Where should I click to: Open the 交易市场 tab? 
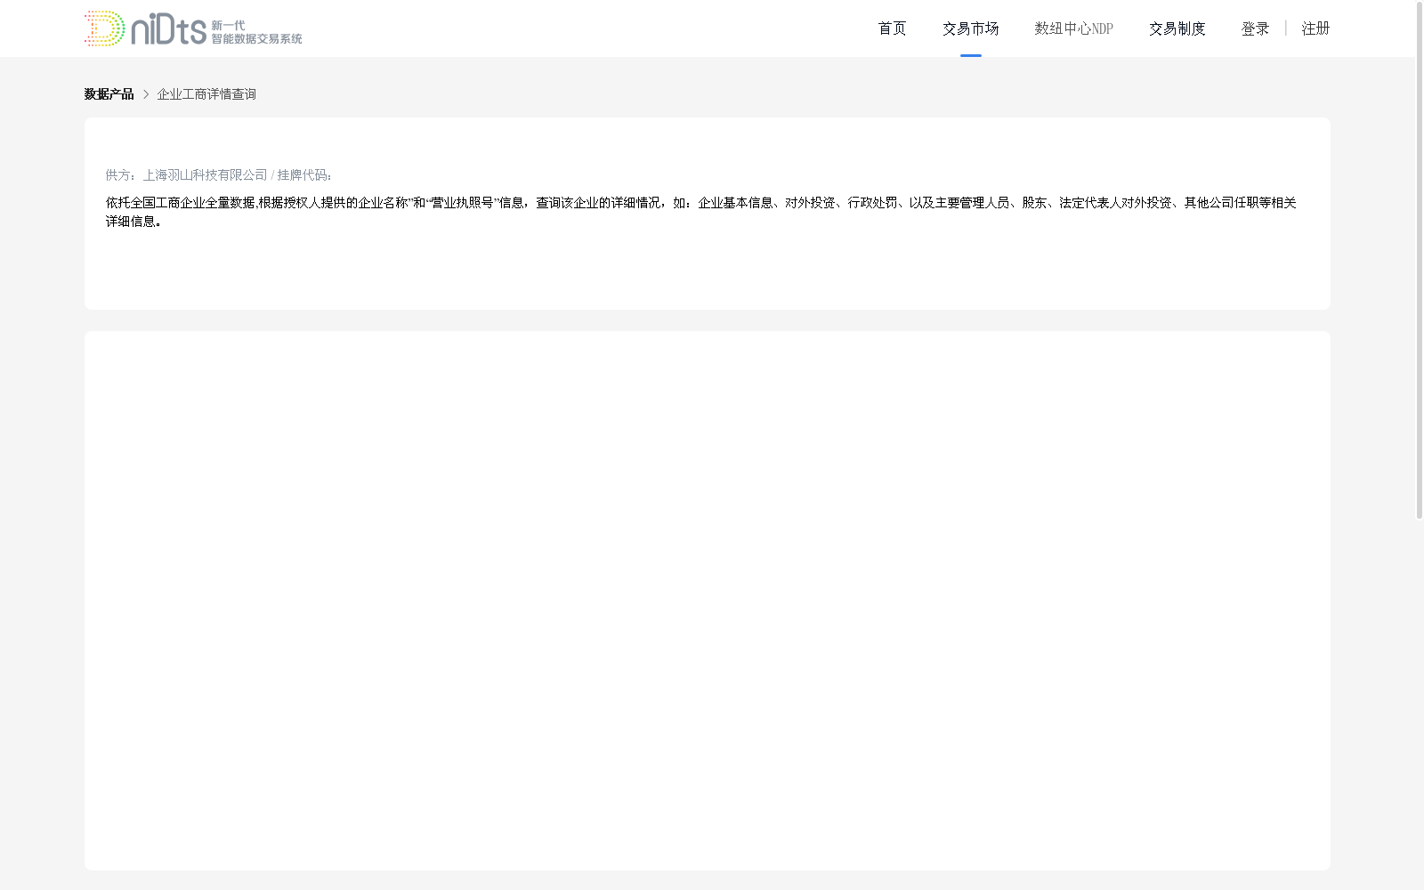(970, 28)
